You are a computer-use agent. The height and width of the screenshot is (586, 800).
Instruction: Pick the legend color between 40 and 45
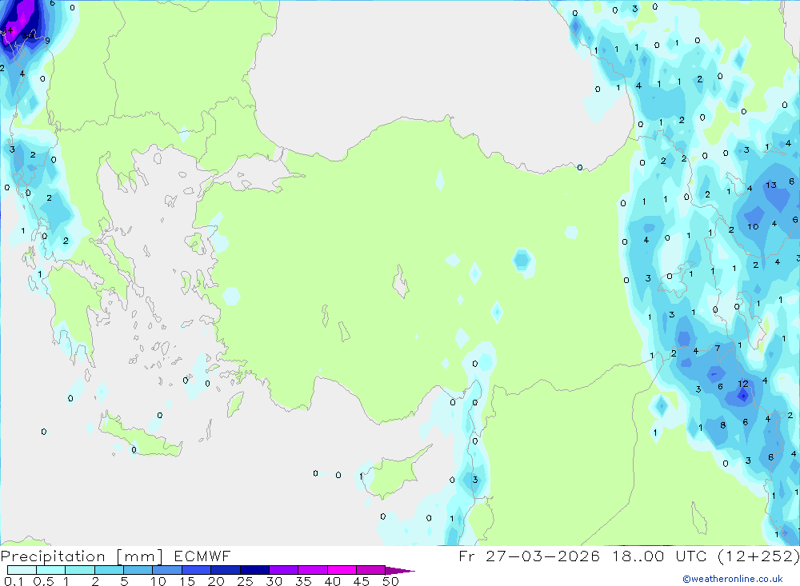point(342,570)
